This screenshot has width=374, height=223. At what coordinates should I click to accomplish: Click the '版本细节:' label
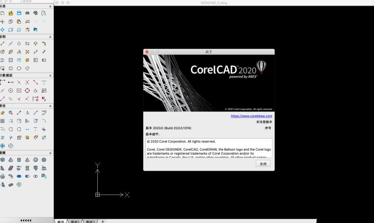(152, 134)
